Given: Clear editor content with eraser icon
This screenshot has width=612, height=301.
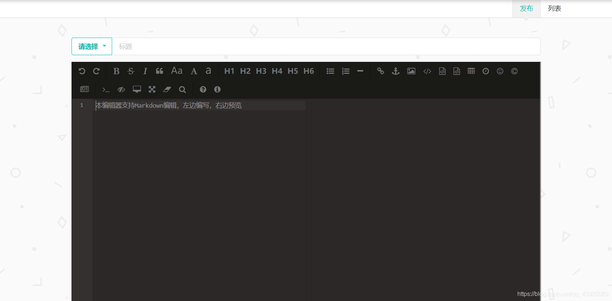Looking at the screenshot, I should coord(167,89).
